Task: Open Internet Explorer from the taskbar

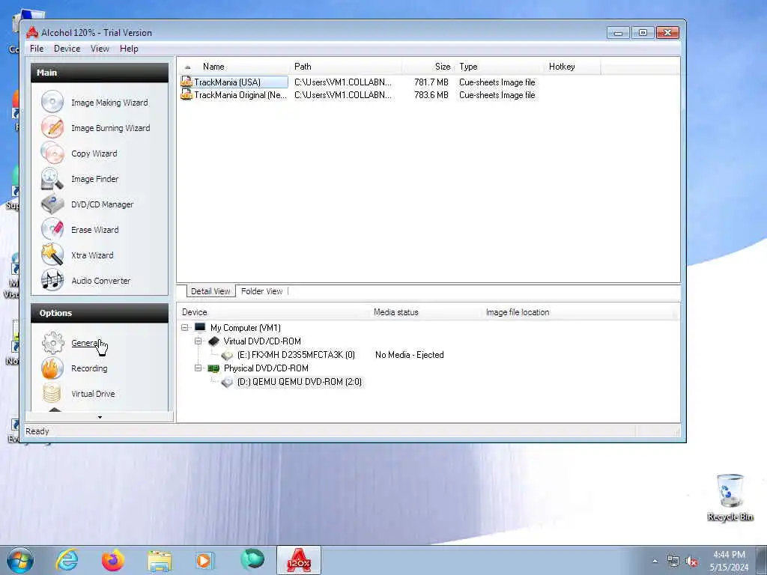Action: pos(67,559)
